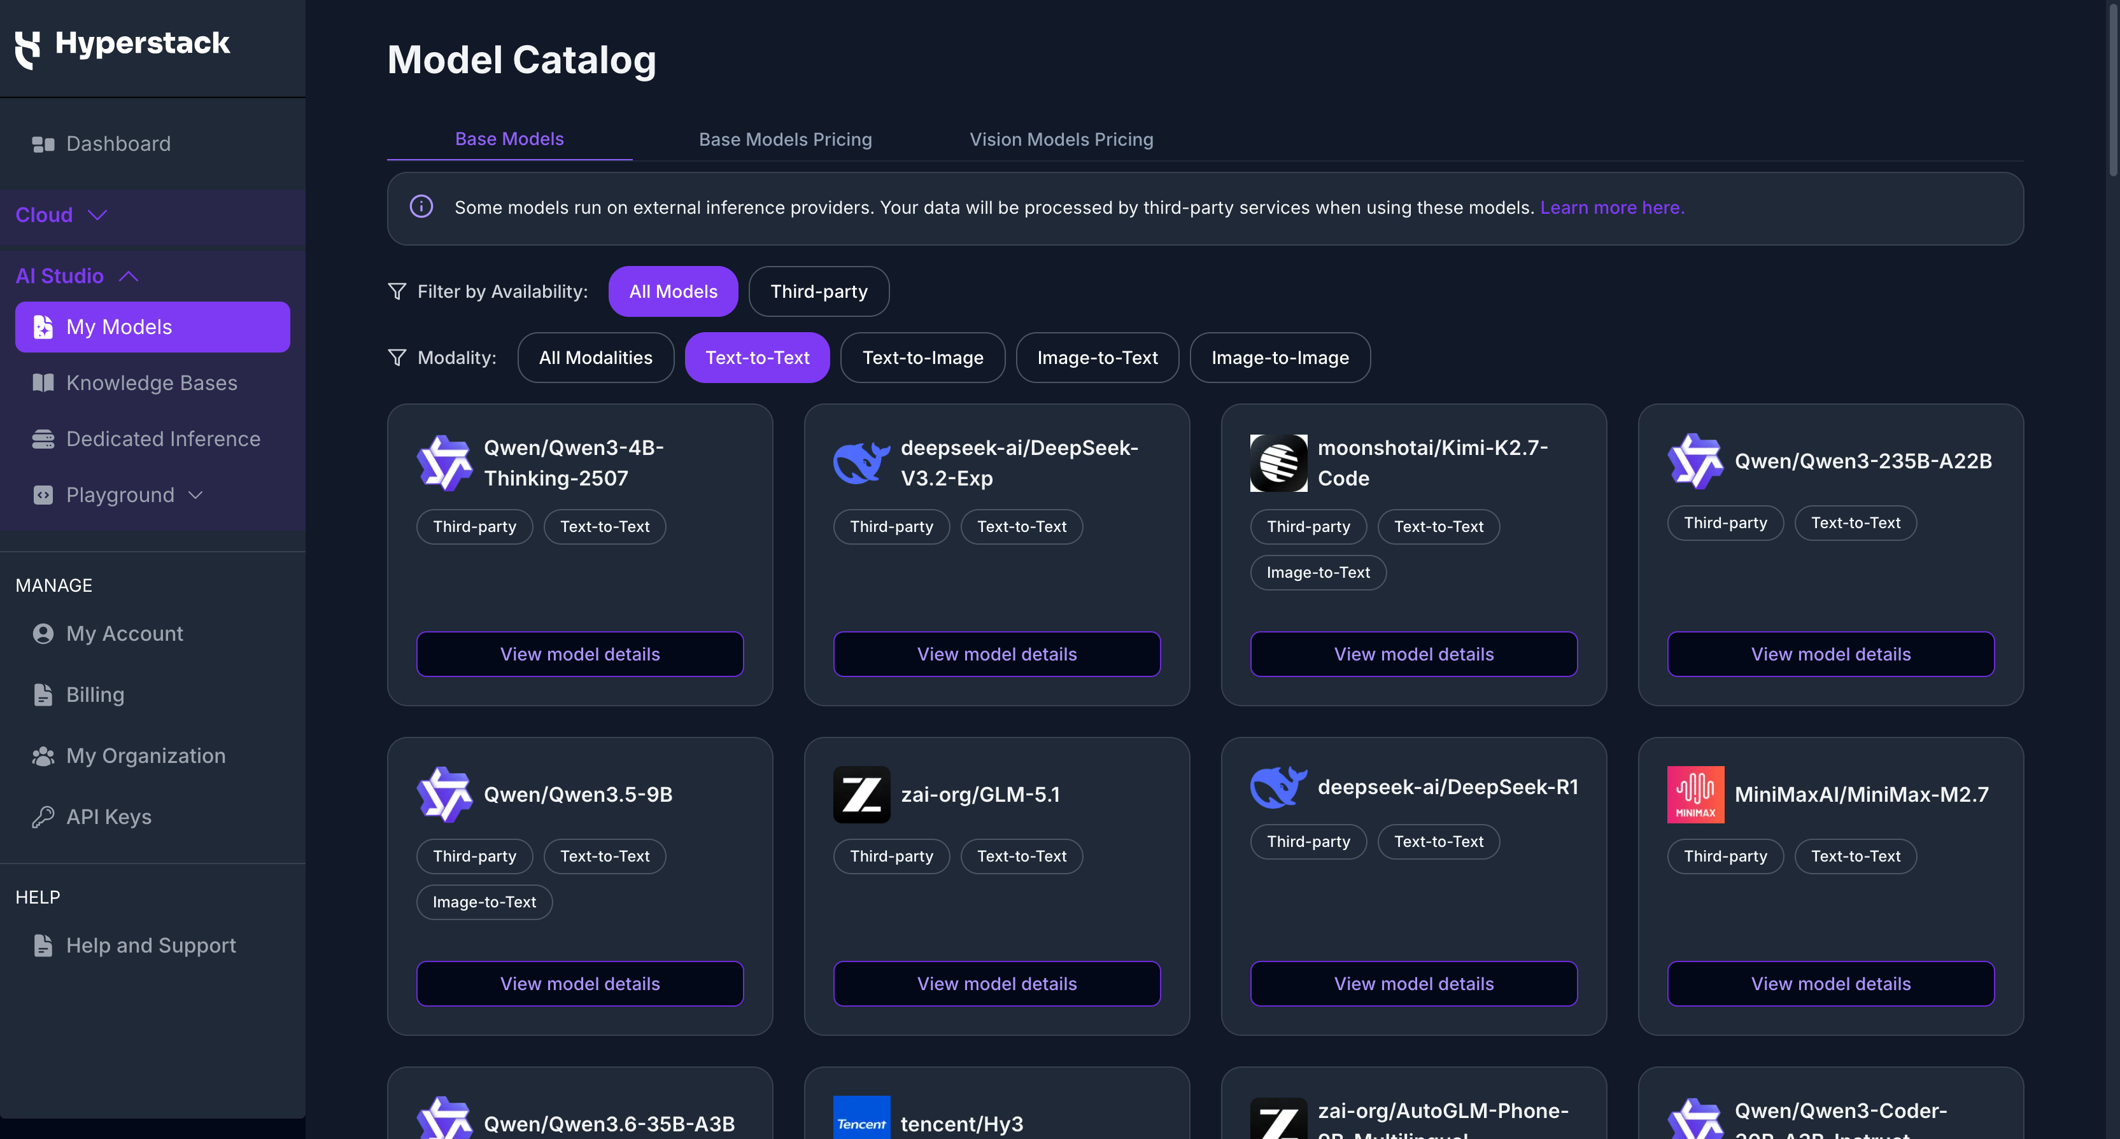The width and height of the screenshot is (2120, 1139).
Task: View model details for Qwen3-235B-A22B
Action: coord(1830,653)
